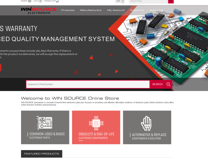Select the Featured Products tab
208x159 pixels.
(41, 154)
